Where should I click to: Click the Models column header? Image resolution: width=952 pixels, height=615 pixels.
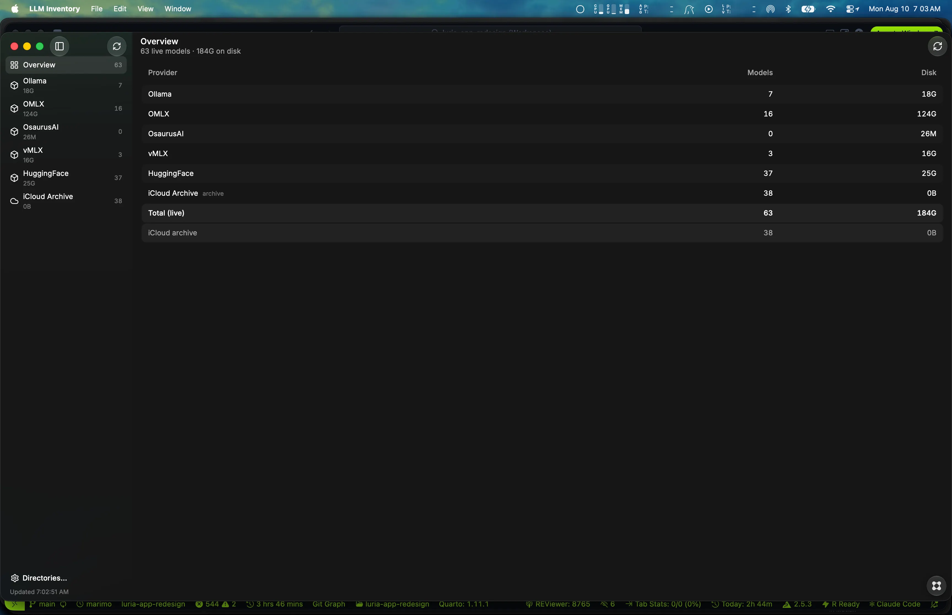click(x=760, y=73)
